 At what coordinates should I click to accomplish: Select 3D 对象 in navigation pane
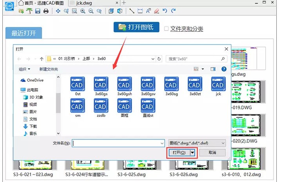coord(33,97)
